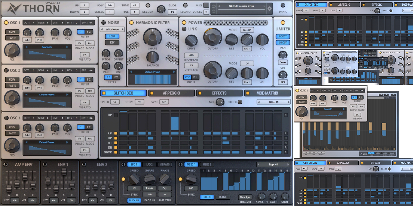Click next arrow on main OSC 1 Sawtooth
This screenshot has width=413, height=206.
pos(67,47)
